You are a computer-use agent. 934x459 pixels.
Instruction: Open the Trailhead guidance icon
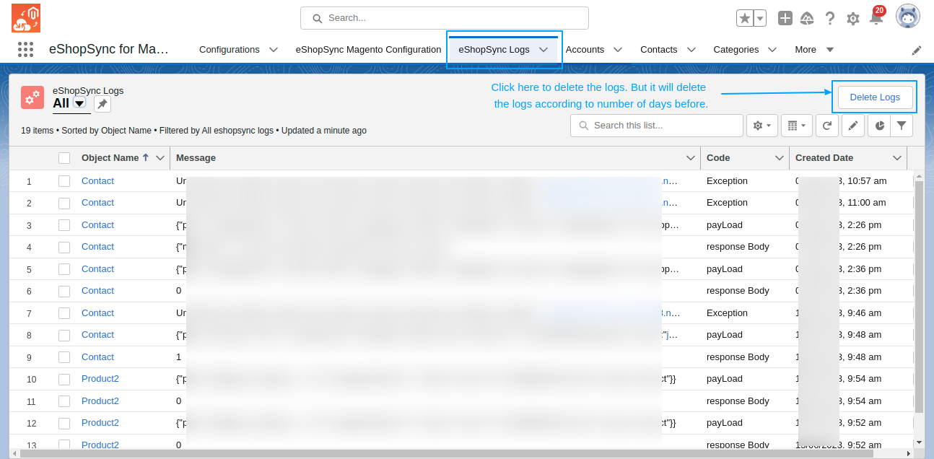coord(807,18)
